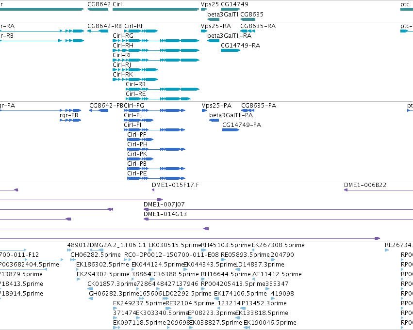Select EST GH06282.3prime

(x=91, y=299)
